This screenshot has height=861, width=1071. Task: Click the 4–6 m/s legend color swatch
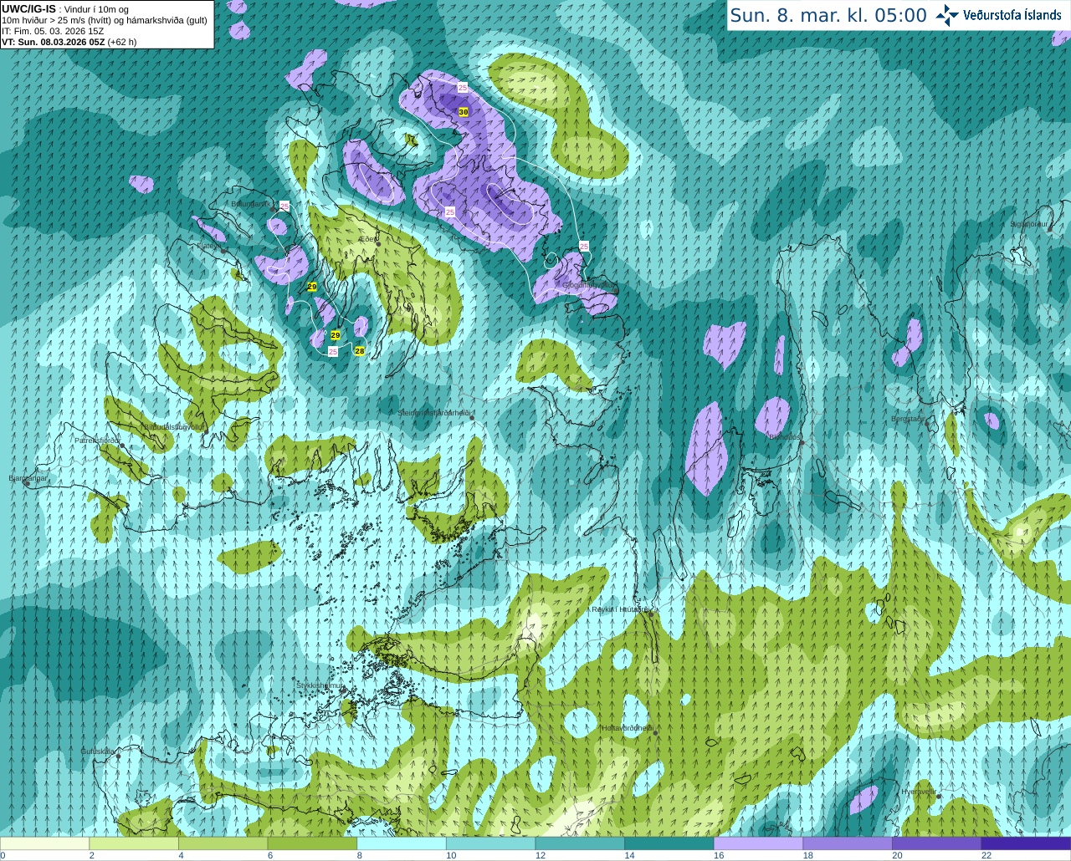(x=223, y=843)
